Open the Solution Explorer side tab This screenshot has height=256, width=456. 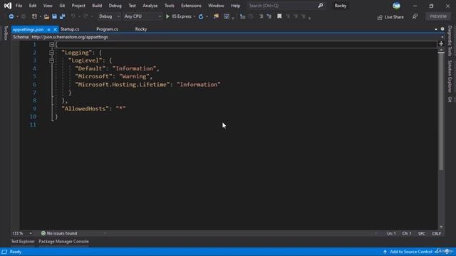click(450, 76)
